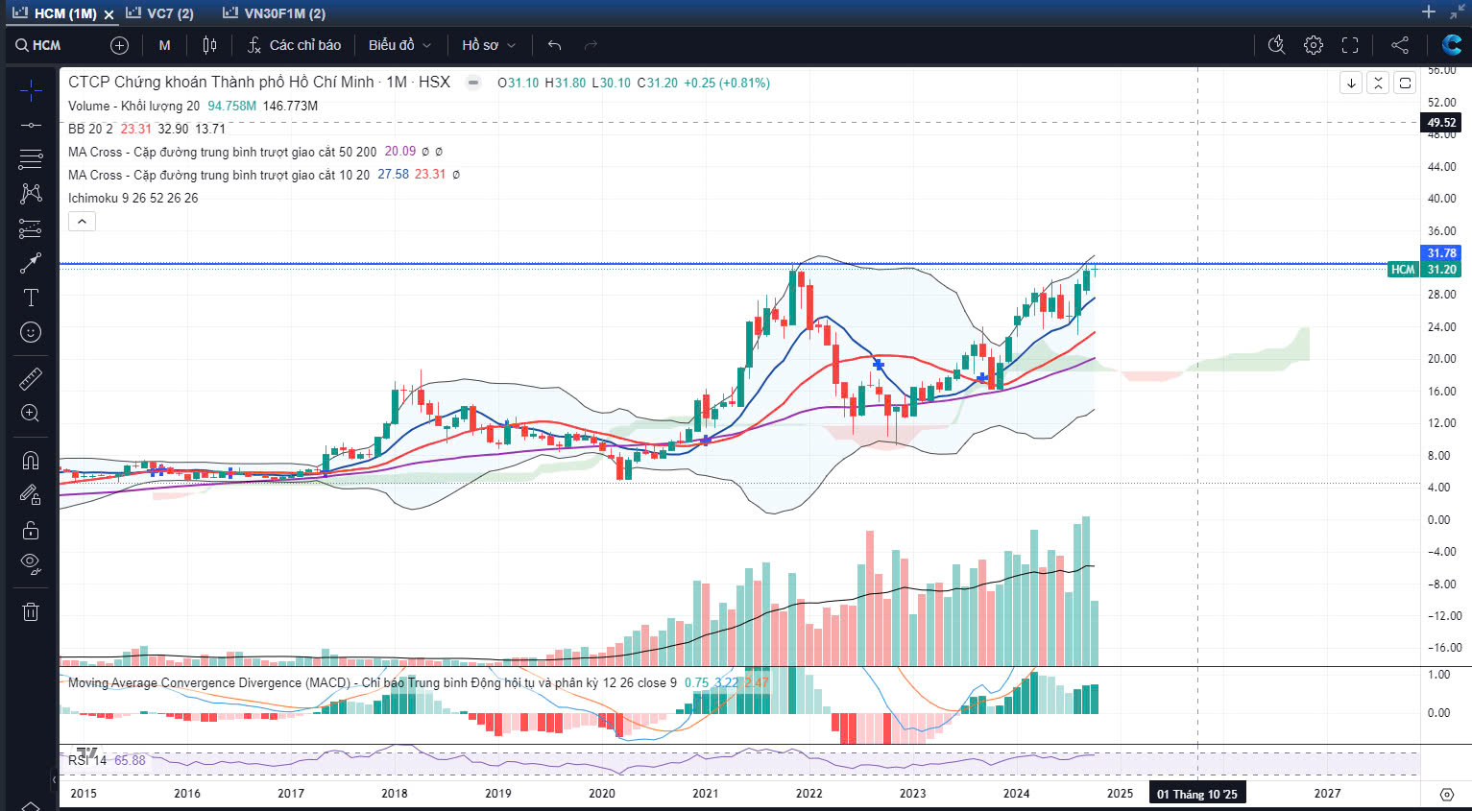This screenshot has width=1472, height=811.
Task: Add a new chart tab
Action: click(x=1429, y=12)
